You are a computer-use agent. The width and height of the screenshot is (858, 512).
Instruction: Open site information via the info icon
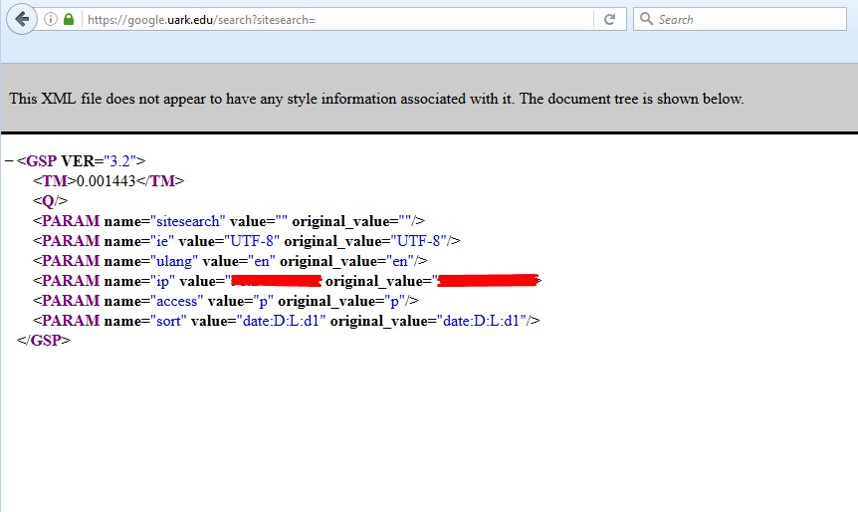coord(51,19)
